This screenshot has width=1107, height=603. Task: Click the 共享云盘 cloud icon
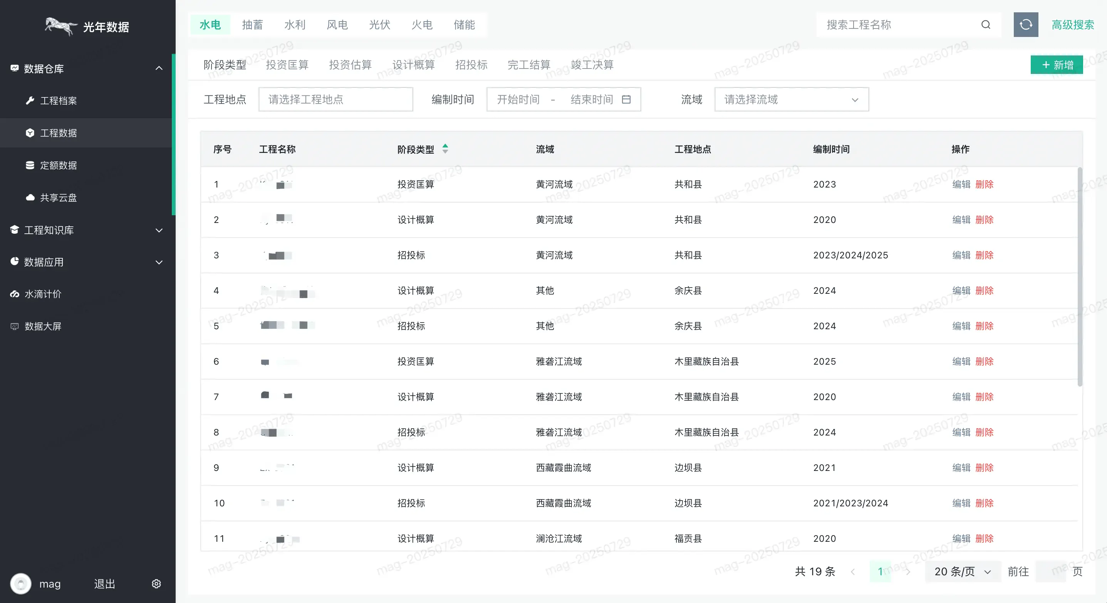point(30,198)
